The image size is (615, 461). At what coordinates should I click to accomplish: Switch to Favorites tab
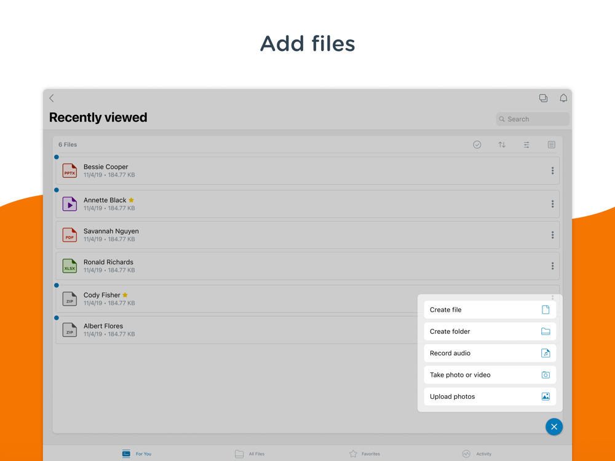point(364,454)
